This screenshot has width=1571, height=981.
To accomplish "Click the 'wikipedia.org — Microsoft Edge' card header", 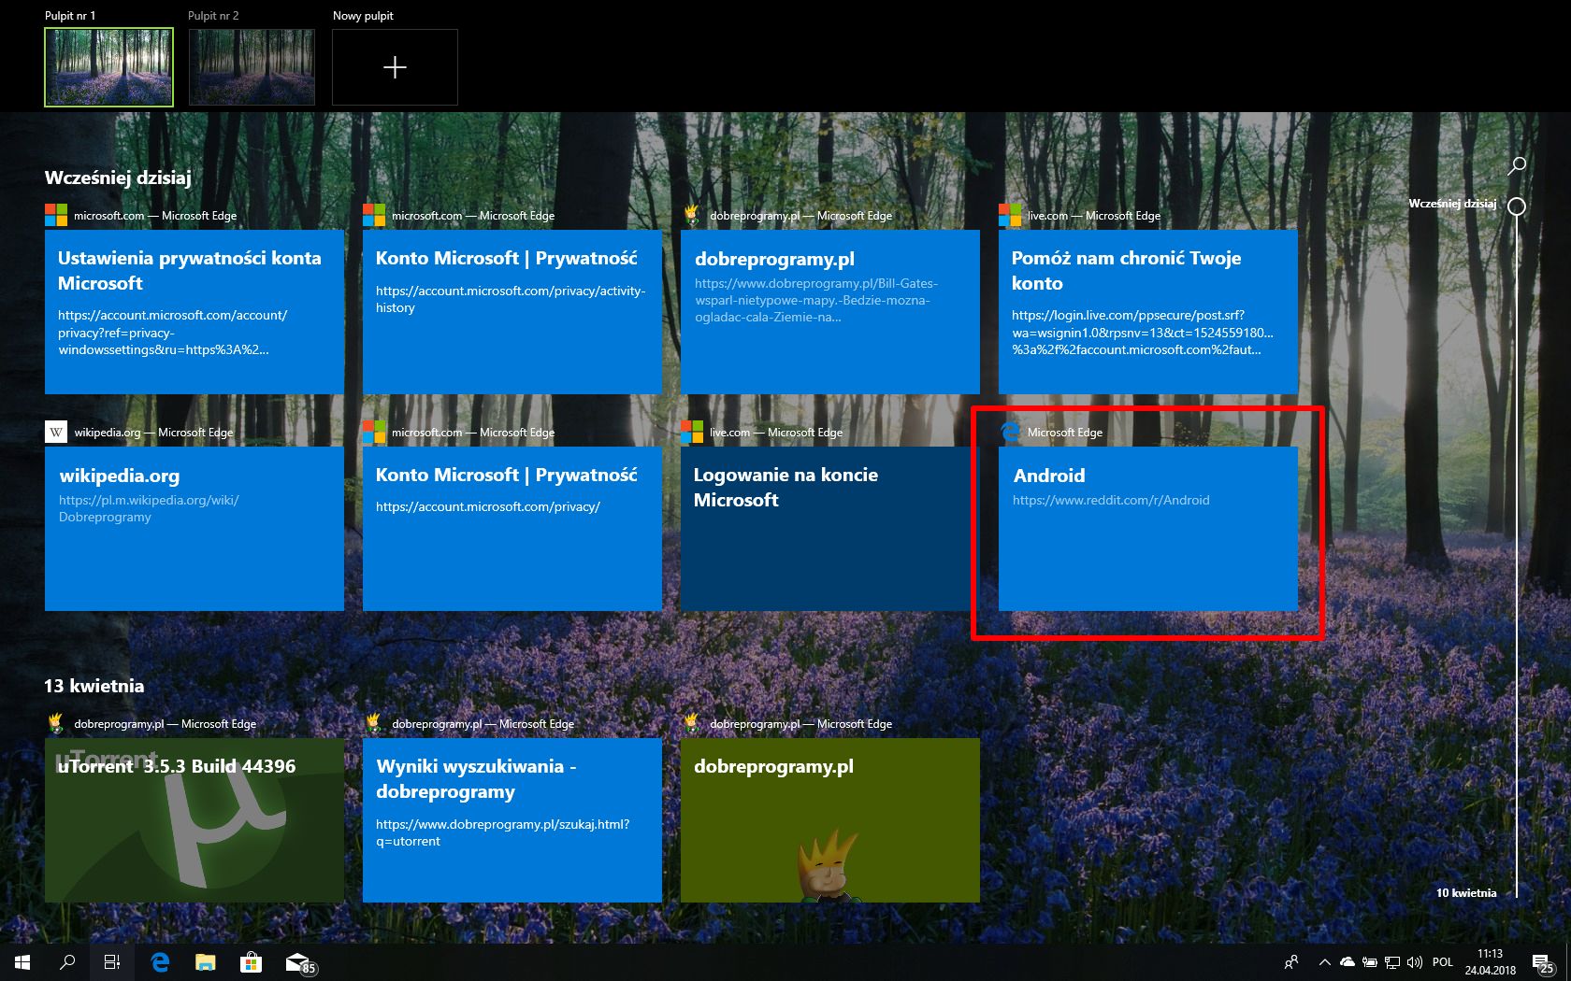I will point(139,432).
